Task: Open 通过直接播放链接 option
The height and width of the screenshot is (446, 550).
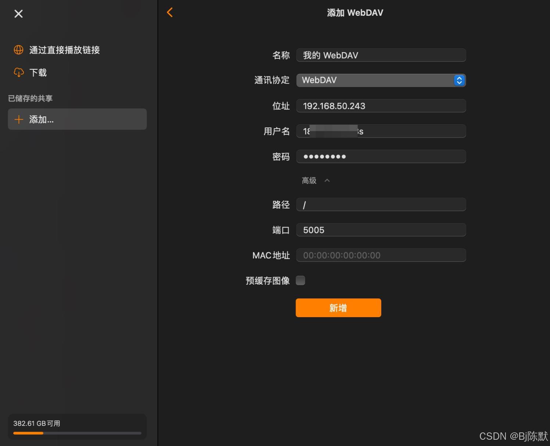Action: coord(64,50)
